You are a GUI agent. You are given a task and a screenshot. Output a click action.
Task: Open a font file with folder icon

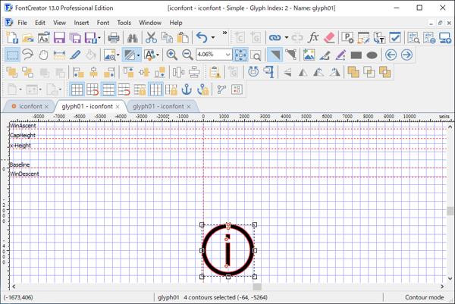(28, 38)
